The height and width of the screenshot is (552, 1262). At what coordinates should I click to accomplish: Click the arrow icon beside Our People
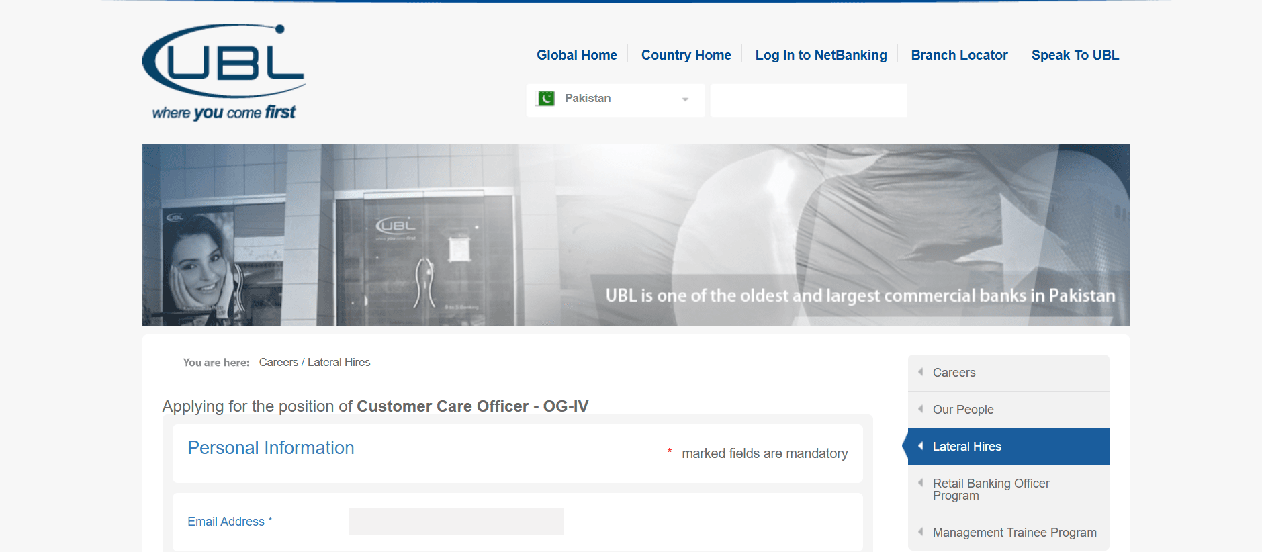pos(921,409)
